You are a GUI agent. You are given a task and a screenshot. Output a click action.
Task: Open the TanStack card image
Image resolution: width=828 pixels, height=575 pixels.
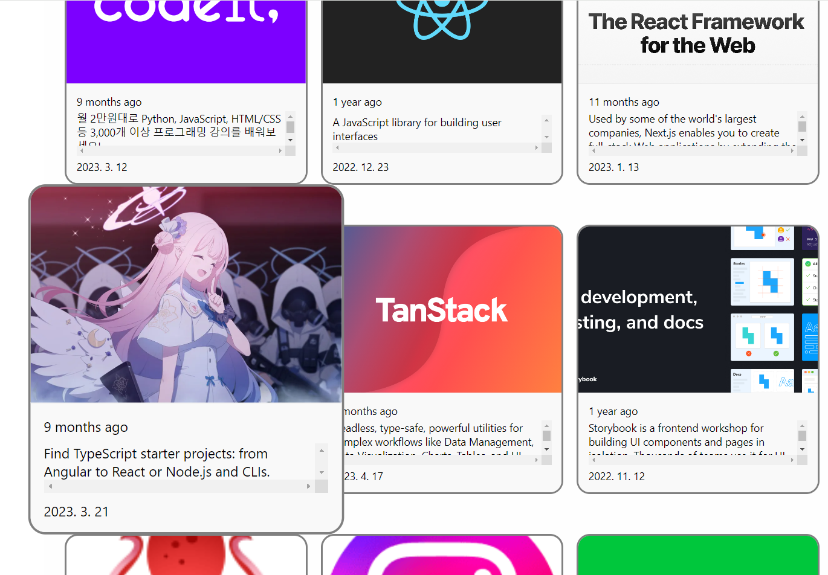pyautogui.click(x=453, y=310)
